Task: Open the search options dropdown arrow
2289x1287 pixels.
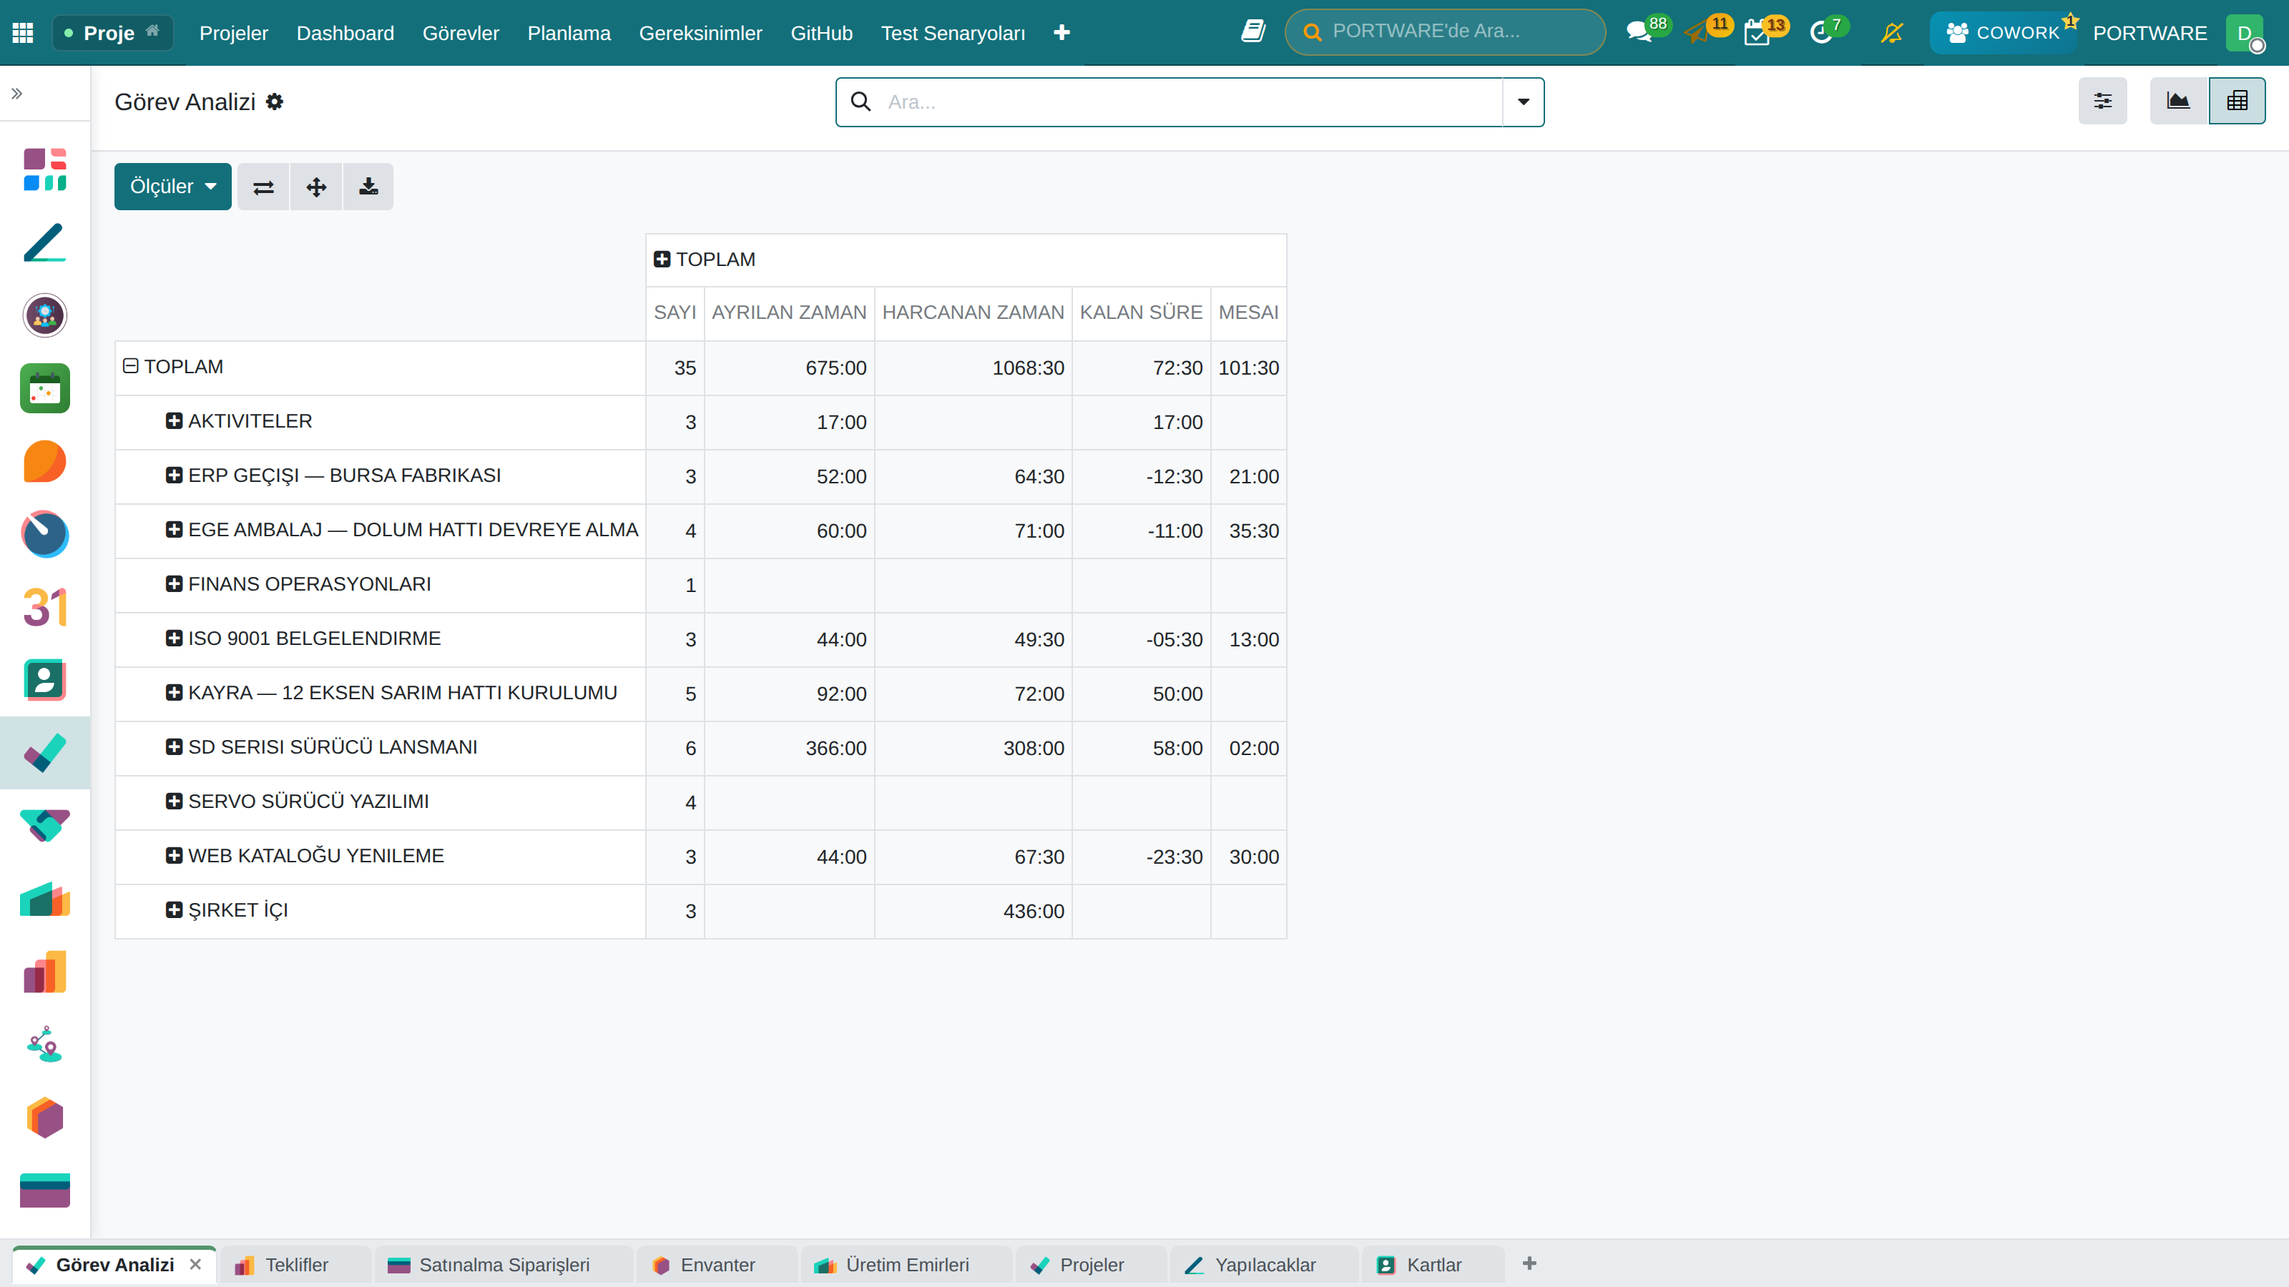Action: tap(1523, 102)
